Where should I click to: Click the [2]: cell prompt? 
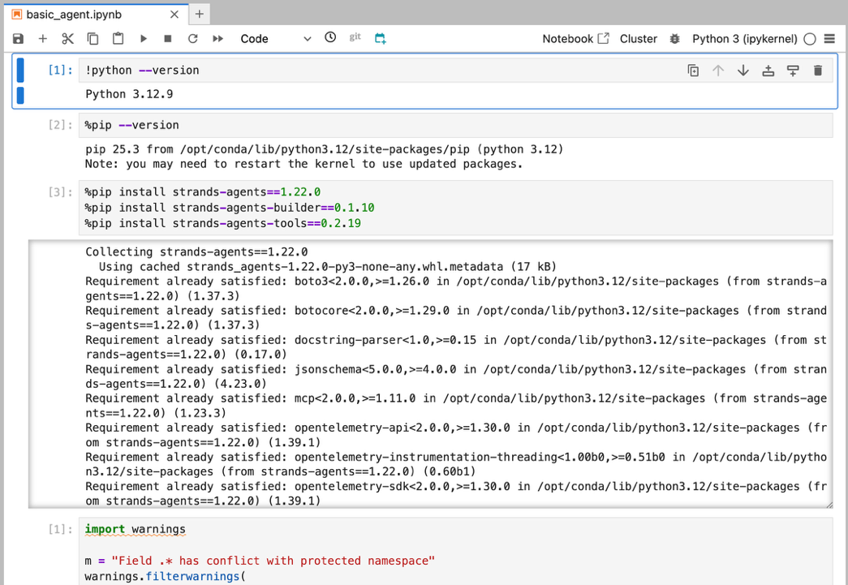(x=60, y=125)
